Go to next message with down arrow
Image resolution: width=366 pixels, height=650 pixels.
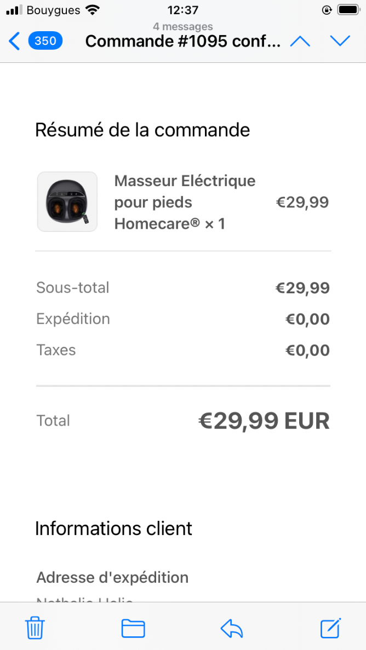tap(340, 41)
